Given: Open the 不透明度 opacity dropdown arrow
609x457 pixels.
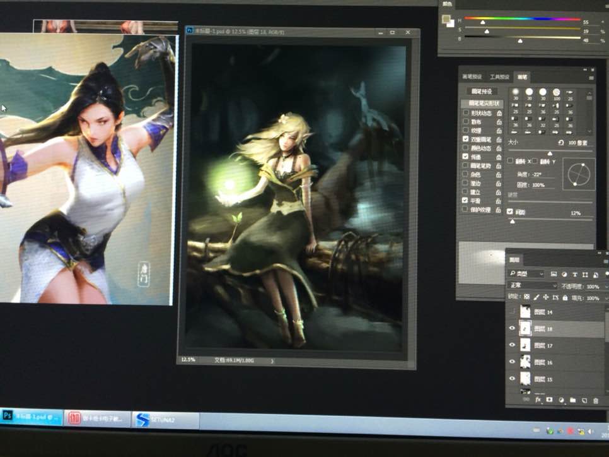Looking at the screenshot, I should pos(605,287).
